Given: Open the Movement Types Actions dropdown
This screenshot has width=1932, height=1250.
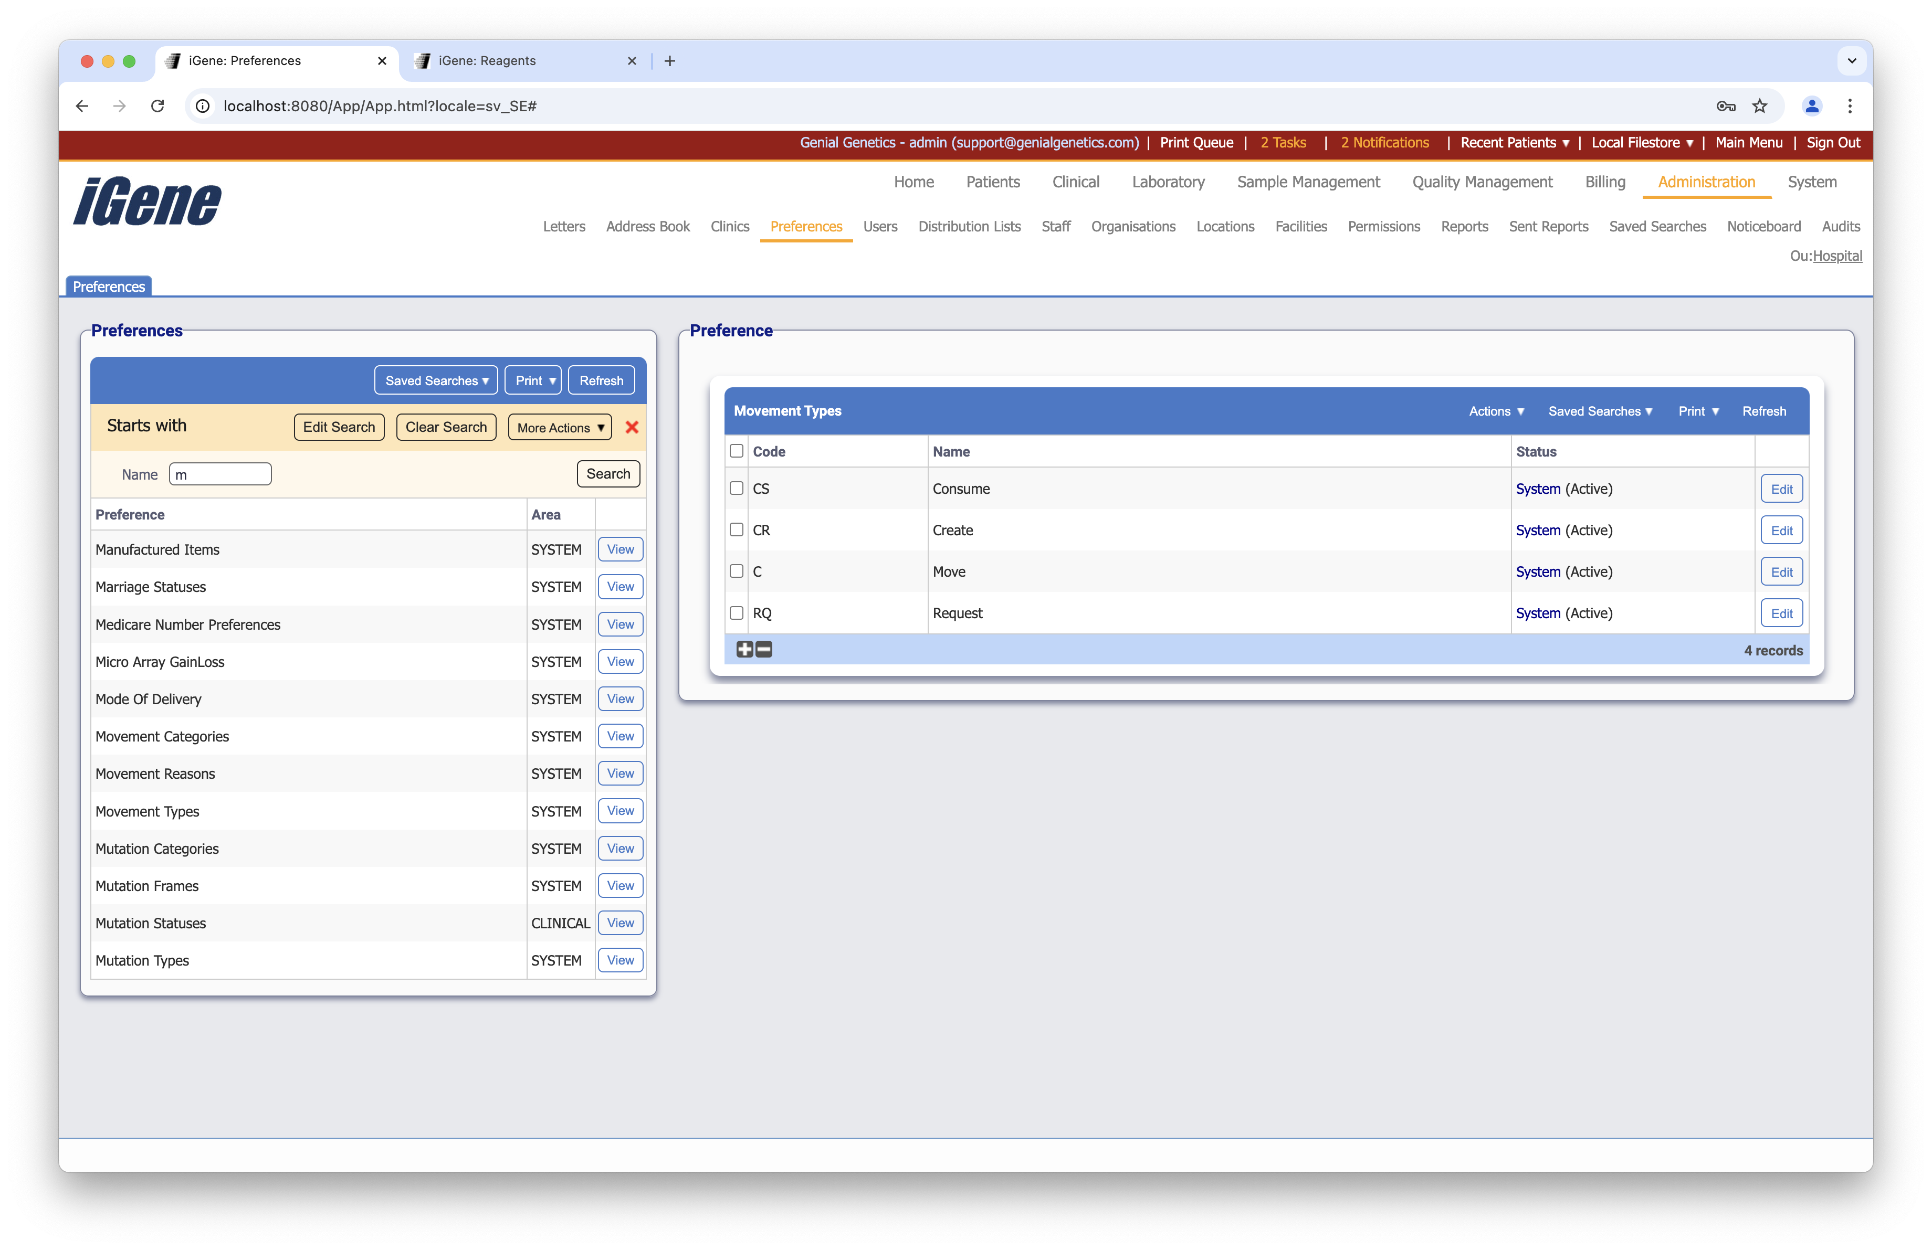Looking at the screenshot, I should [1496, 411].
